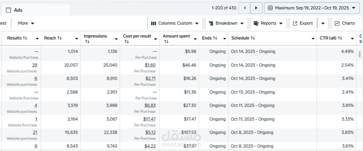
Task: Sort by Schedule column arrows
Action: [x=253, y=38]
